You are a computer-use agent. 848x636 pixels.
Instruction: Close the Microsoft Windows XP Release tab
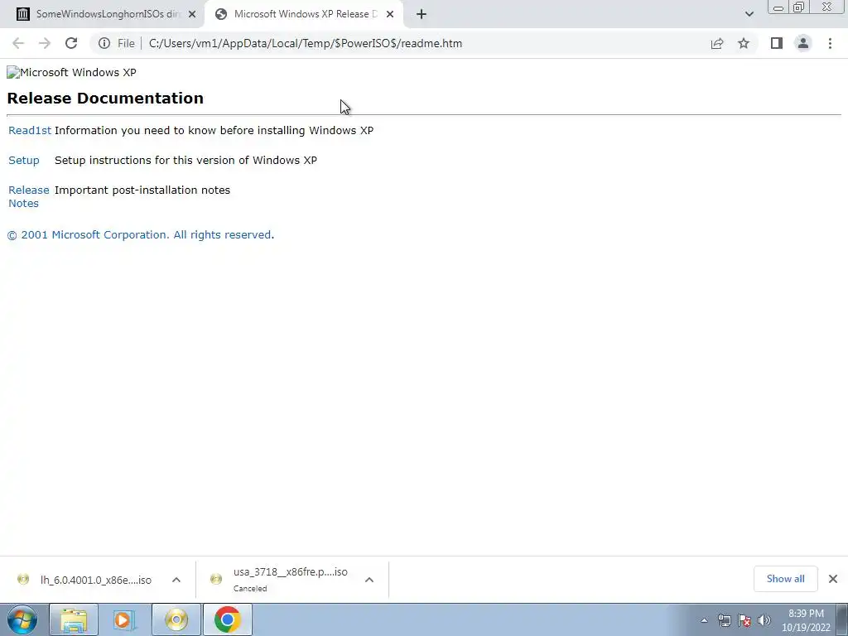click(x=390, y=14)
